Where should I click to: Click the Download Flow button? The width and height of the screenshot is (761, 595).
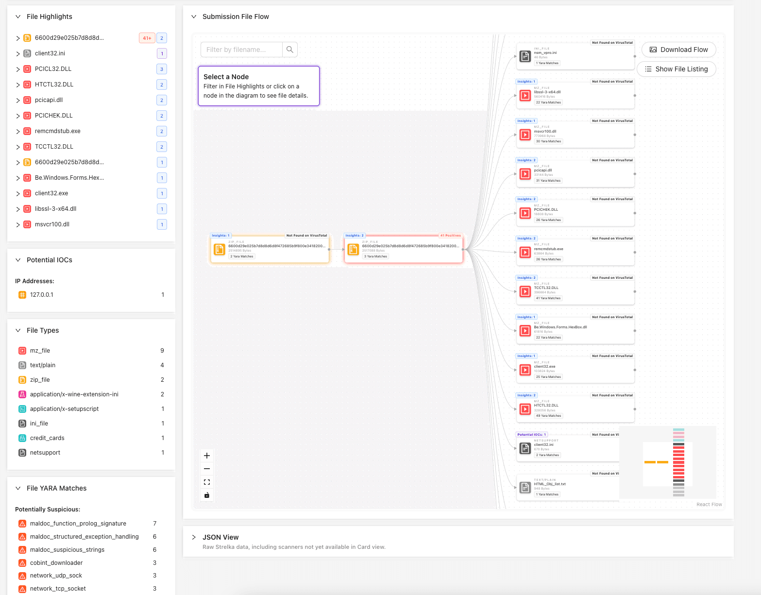[678, 49]
